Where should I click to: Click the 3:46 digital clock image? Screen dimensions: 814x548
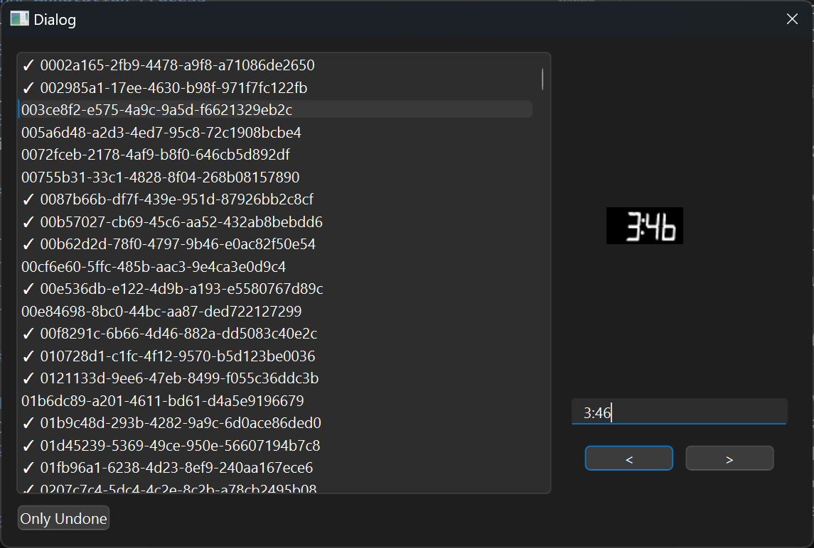[644, 226]
